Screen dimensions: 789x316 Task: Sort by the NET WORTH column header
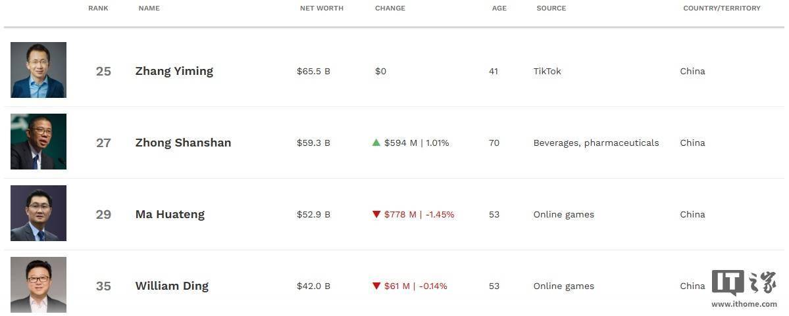point(322,8)
